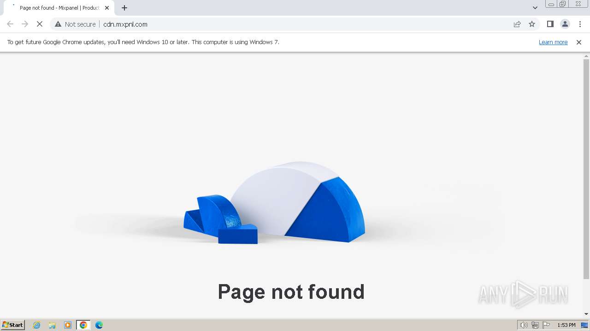590x331 pixels.
Task: Follow the Learn more link
Action: 553,42
